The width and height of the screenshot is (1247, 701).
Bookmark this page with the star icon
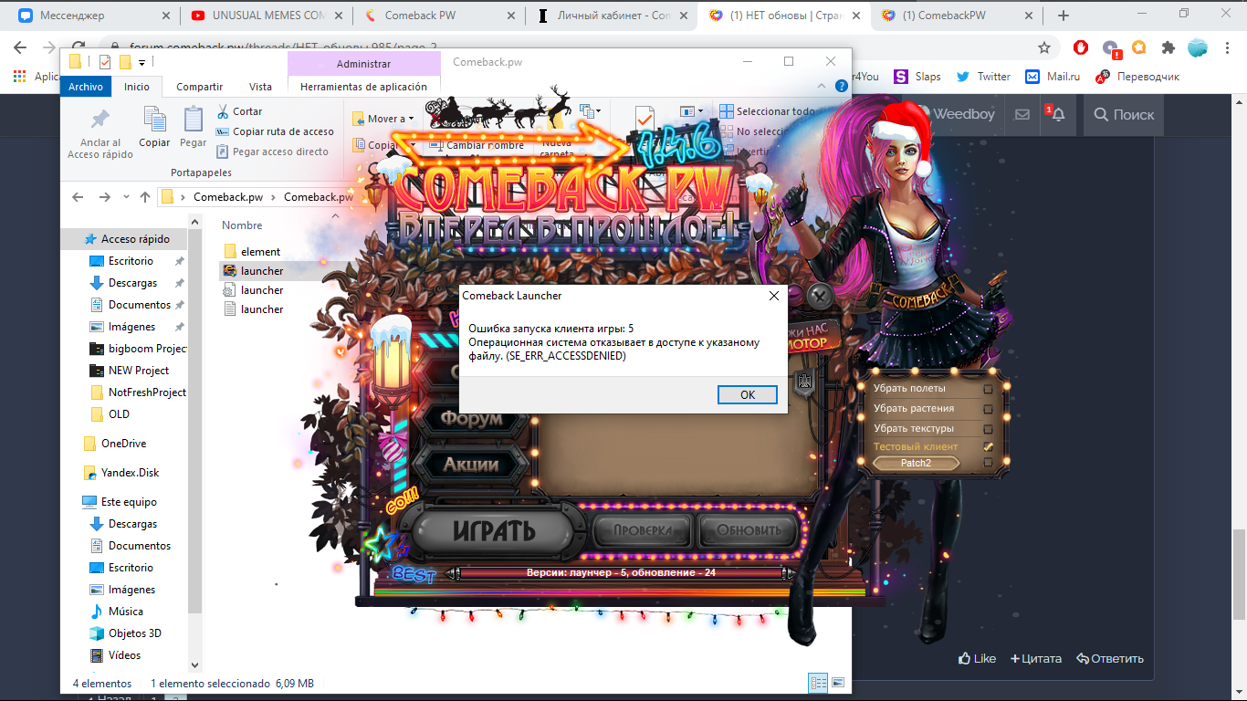1044,47
